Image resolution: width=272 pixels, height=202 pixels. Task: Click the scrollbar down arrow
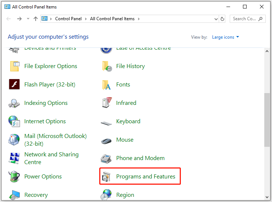267,197
